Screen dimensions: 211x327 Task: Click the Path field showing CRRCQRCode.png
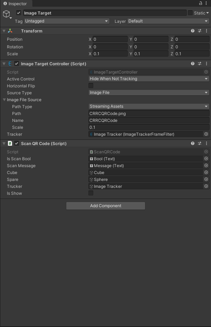click(x=148, y=113)
